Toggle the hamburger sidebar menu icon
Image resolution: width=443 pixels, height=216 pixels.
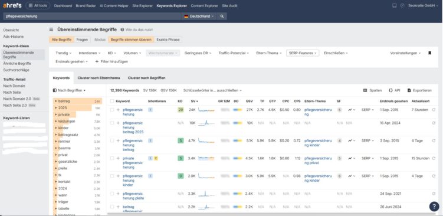point(51,30)
